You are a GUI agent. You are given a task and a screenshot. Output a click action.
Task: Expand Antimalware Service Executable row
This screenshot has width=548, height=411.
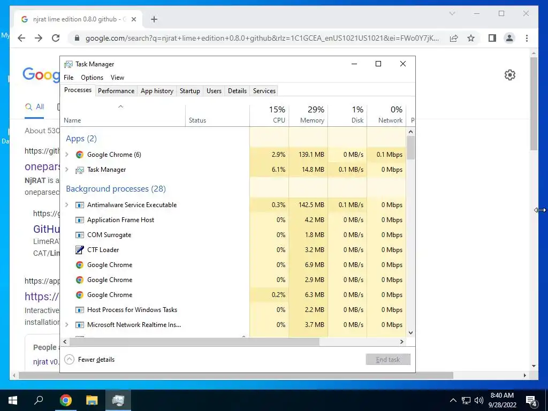(67, 205)
